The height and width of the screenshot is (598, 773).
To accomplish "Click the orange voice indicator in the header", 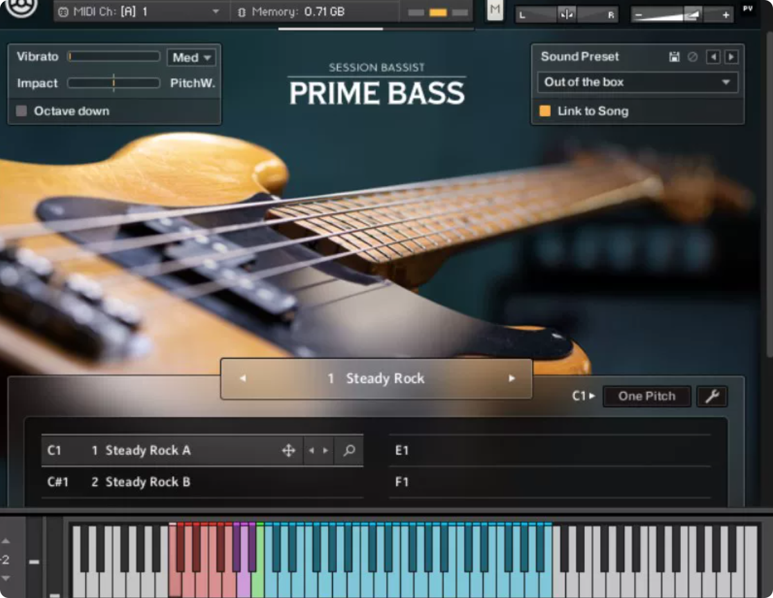I will point(438,12).
